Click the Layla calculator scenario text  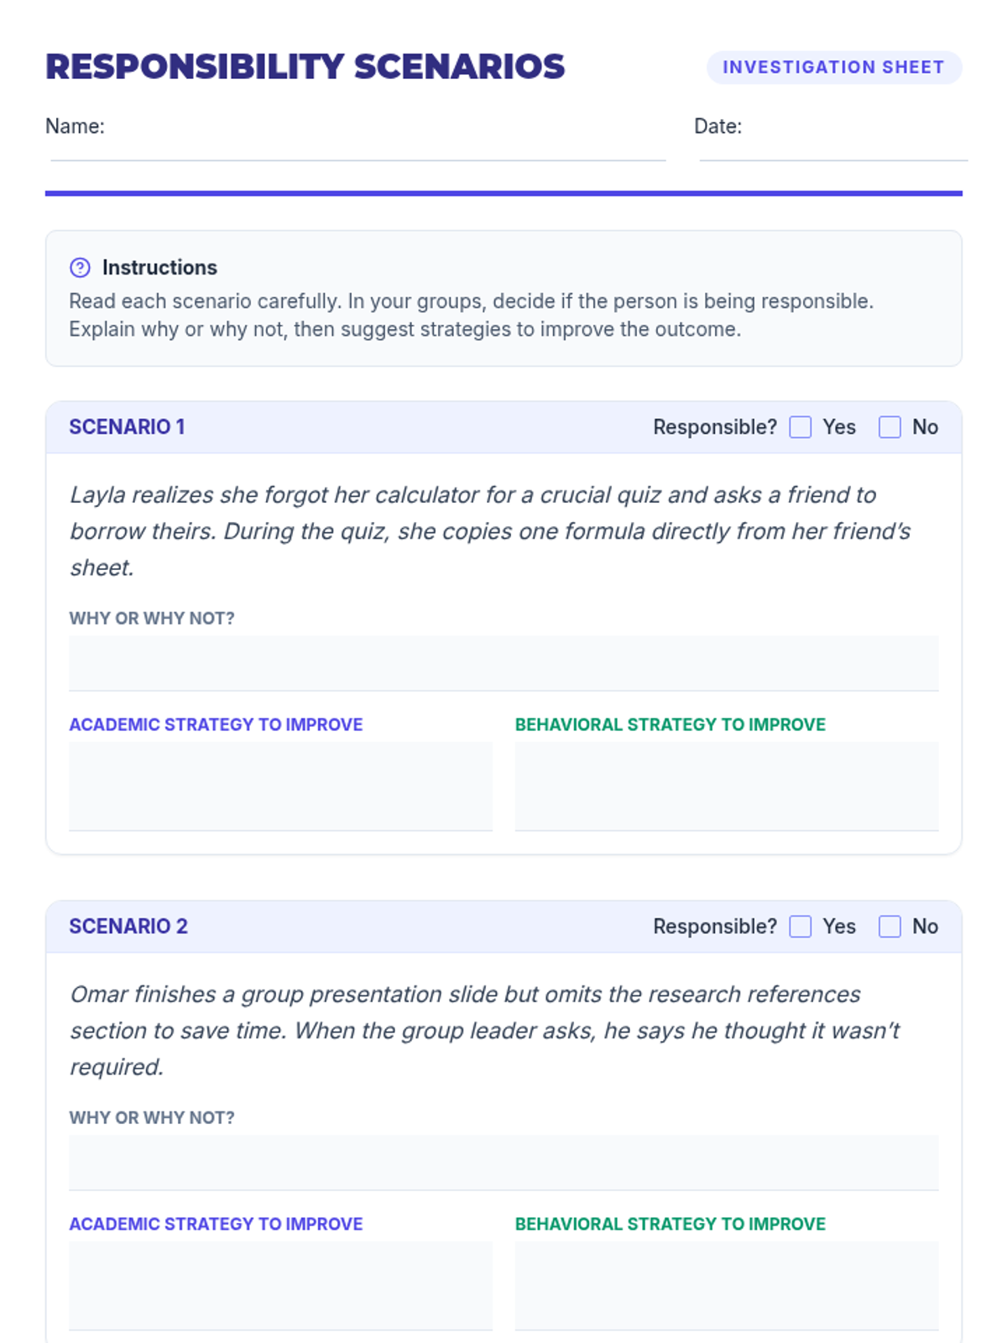click(490, 531)
